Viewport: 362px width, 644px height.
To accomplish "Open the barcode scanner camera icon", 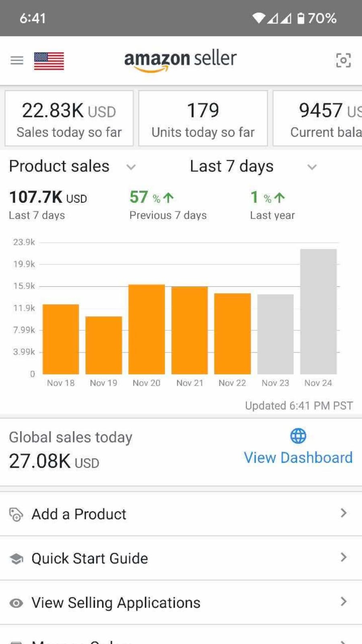I will coord(343,60).
